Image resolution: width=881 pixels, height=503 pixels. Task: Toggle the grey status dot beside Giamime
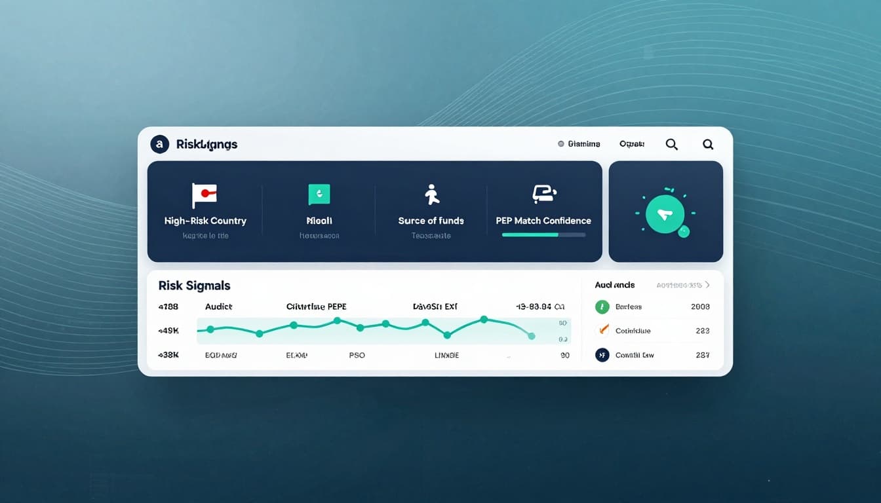pos(560,144)
